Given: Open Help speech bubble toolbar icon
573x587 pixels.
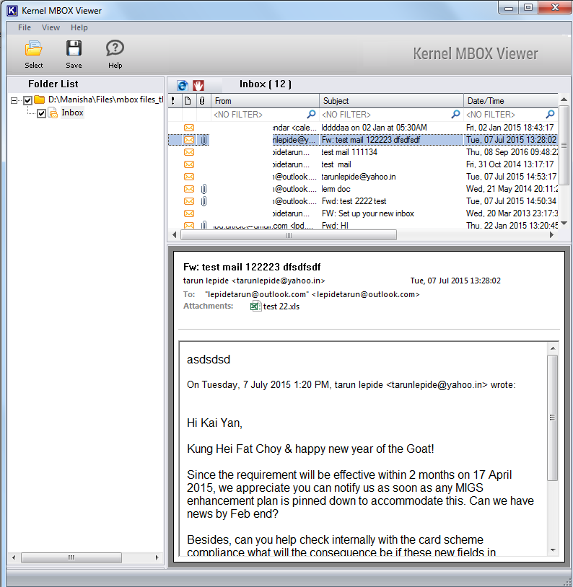Looking at the screenshot, I should coord(115,48).
